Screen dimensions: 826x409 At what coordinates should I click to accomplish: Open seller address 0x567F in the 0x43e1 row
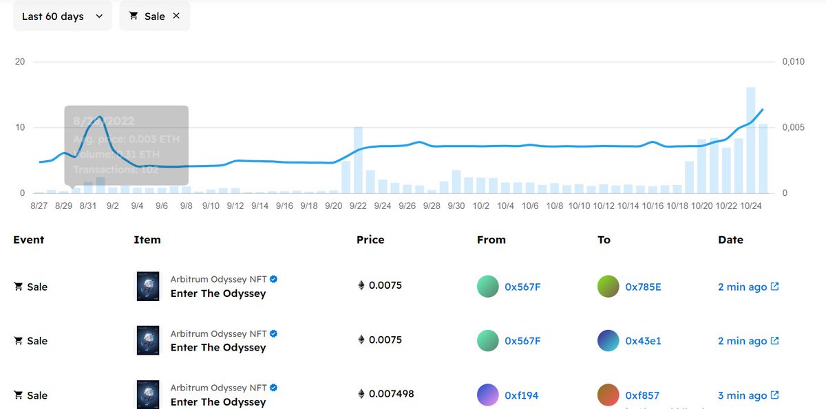point(522,341)
